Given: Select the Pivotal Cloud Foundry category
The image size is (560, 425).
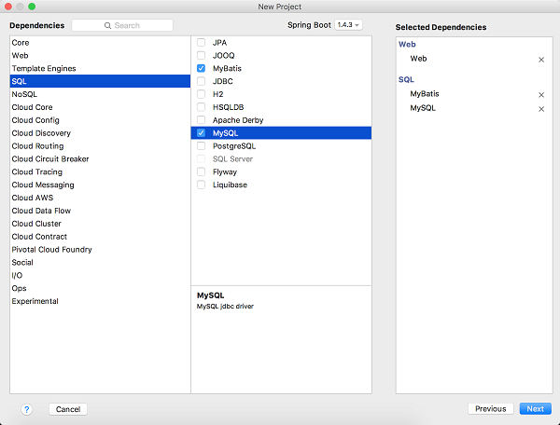Looking at the screenshot, I should 50,249.
